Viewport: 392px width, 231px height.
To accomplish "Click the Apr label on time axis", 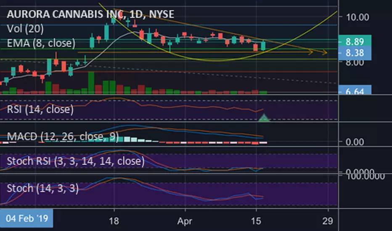I will (x=185, y=221).
